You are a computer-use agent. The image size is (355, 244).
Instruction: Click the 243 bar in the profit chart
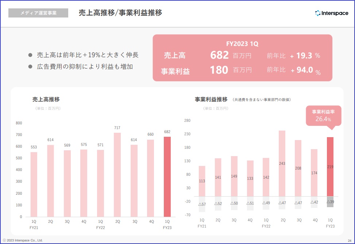pyautogui.click(x=282, y=163)
